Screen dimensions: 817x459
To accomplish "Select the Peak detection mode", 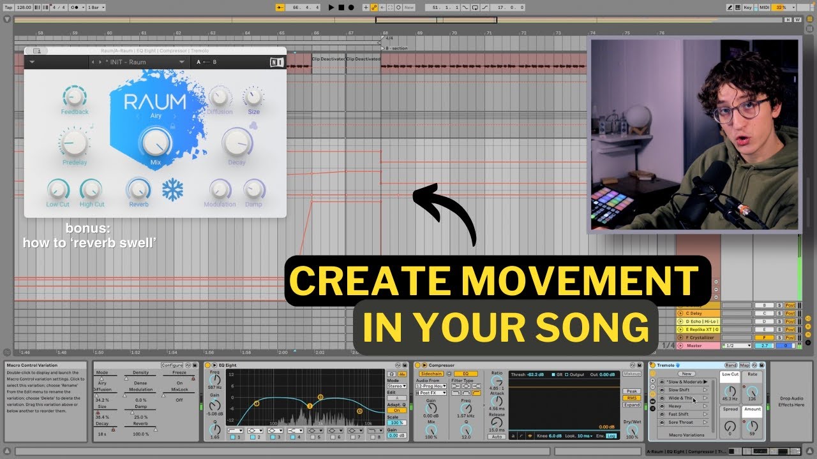I will (632, 391).
